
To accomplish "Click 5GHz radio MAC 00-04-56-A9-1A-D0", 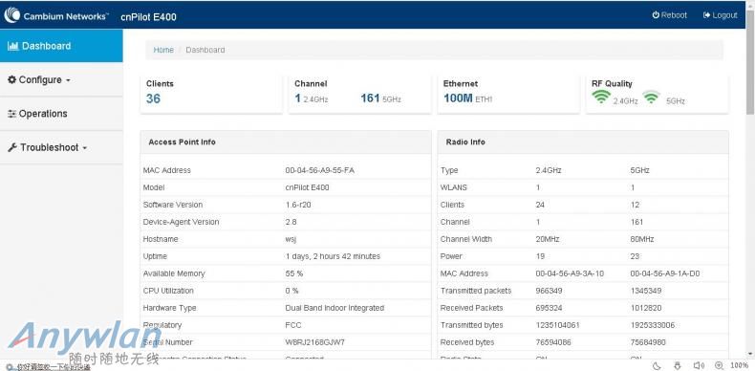I will point(665,273).
